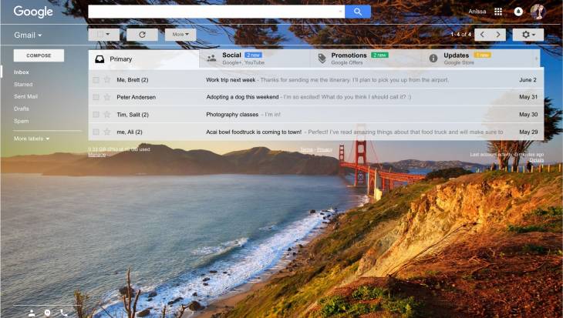Open email Adopting a dog this weekend

tap(316, 97)
